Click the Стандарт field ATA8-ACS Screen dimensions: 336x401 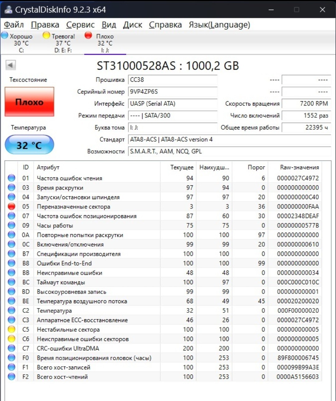click(x=230, y=139)
